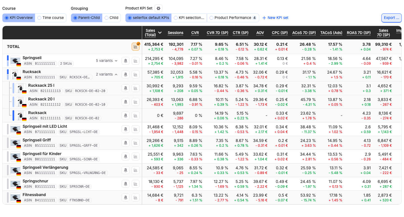The image size is (404, 217).
Task: Sort by Sessions column header
Action: (x=175, y=33)
